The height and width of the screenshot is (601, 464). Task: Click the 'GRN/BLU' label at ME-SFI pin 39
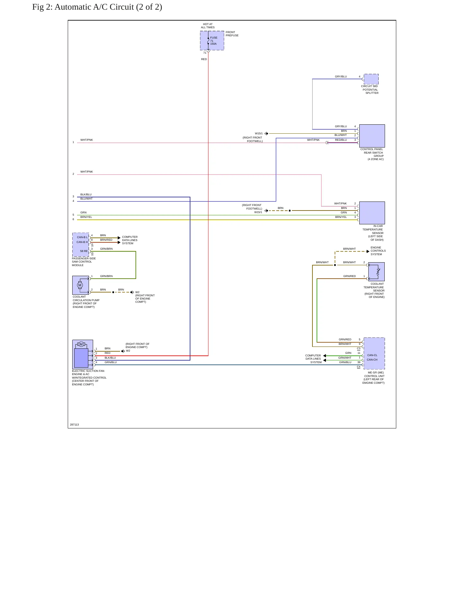pyautogui.click(x=345, y=362)
